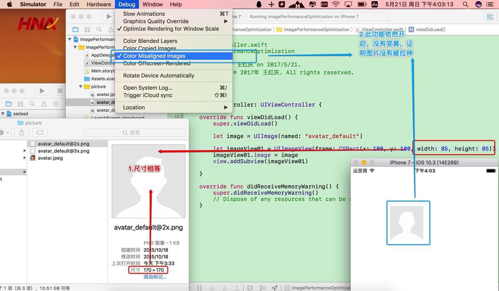499x291 pixels.
Task: Select AppDelegate file in navigator
Action: point(99,55)
